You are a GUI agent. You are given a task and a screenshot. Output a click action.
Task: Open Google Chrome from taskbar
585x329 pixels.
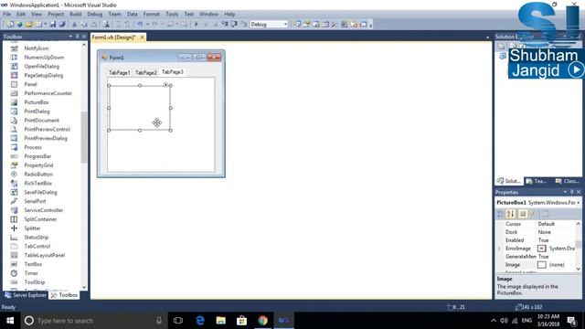[x=262, y=321]
